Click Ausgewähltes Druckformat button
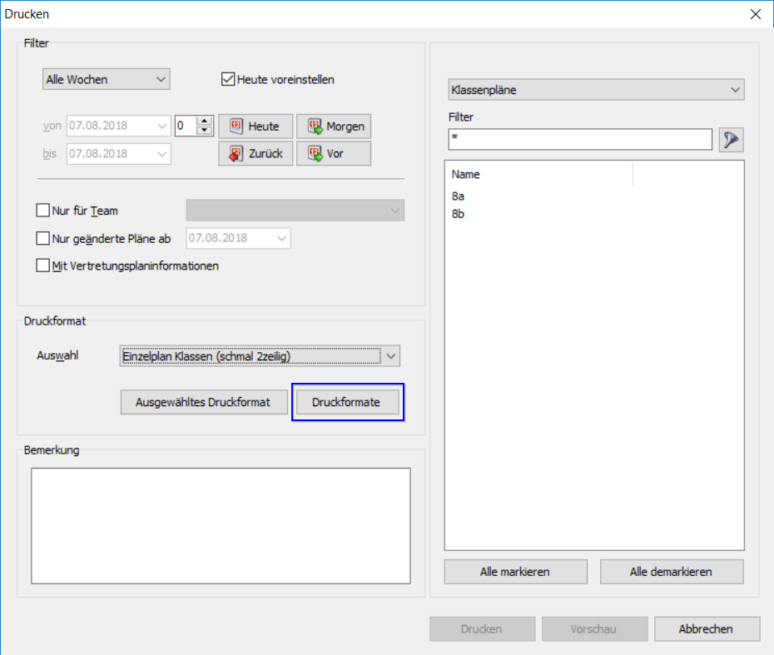Viewport: 774px width, 655px height. pos(204,402)
